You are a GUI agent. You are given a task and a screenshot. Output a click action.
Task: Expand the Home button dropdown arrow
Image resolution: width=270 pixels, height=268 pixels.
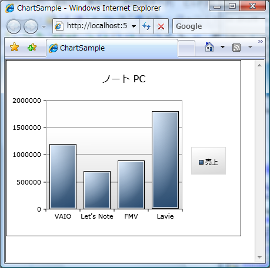[222, 47]
